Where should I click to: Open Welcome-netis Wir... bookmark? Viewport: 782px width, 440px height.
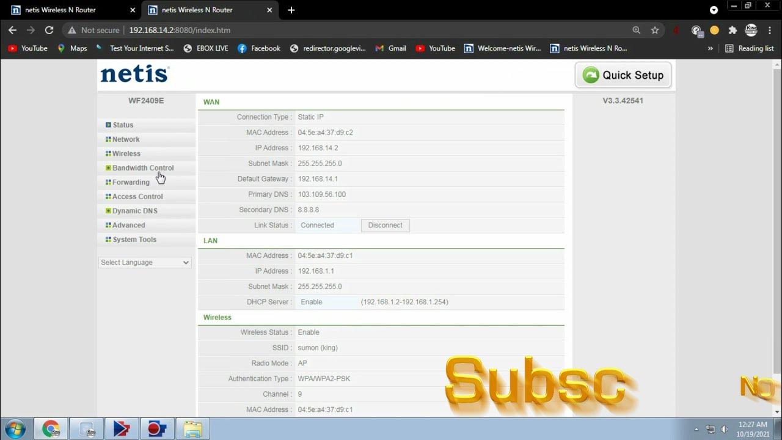pyautogui.click(x=503, y=48)
